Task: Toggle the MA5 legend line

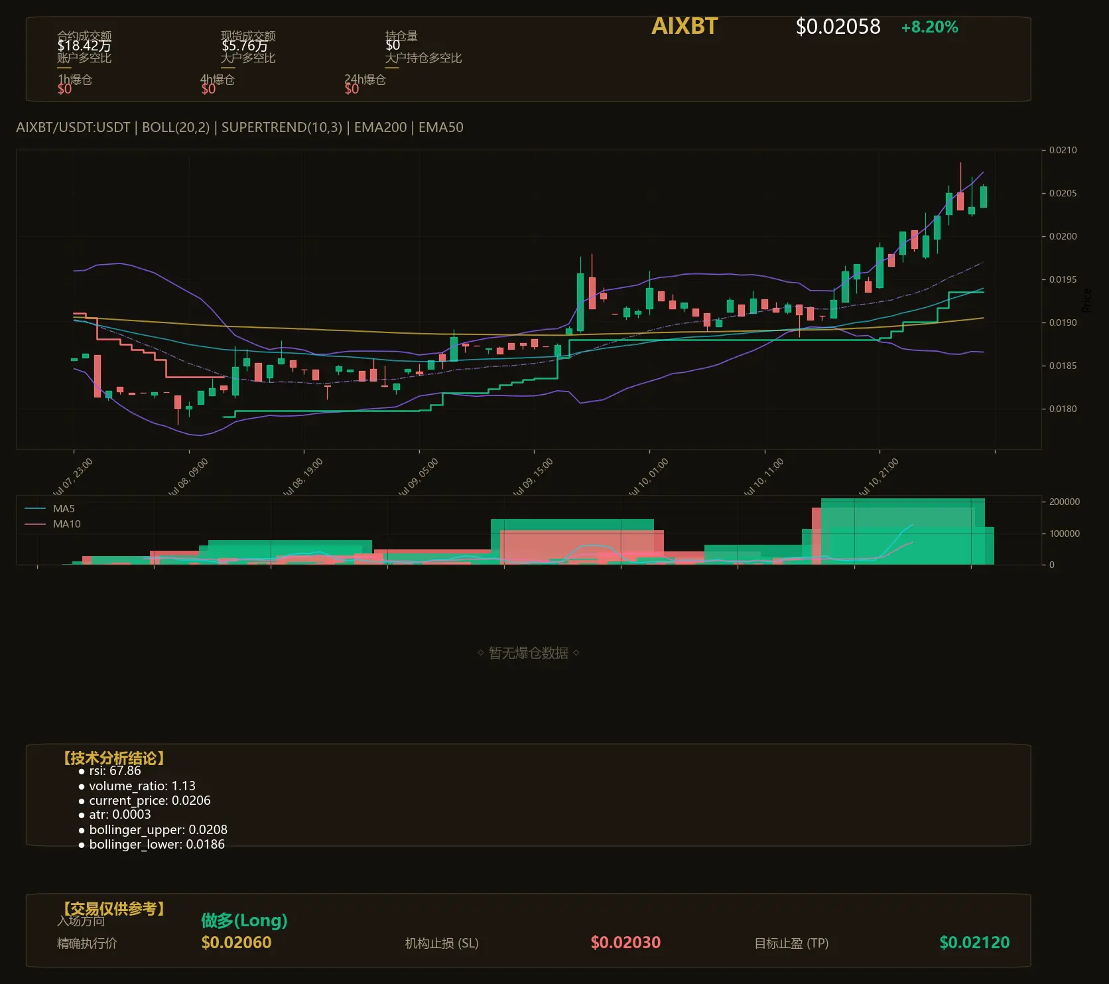Action: tap(50, 509)
